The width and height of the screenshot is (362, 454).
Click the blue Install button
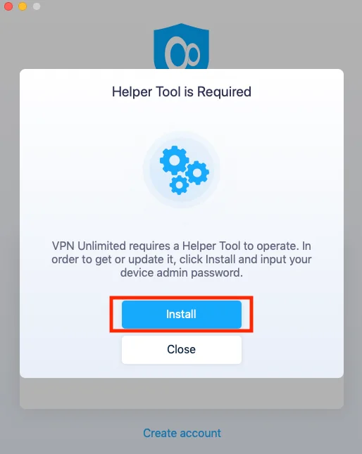click(182, 315)
